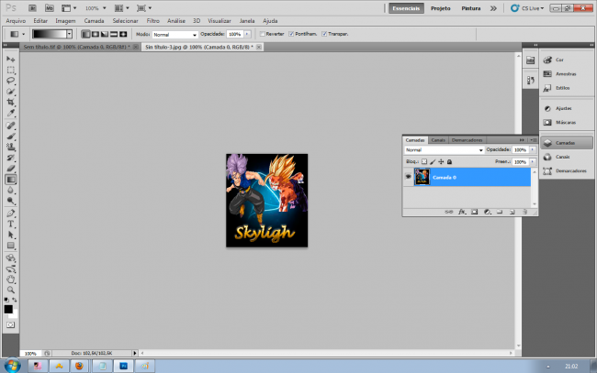
Task: Swap foreground and background colors
Action: 15,300
